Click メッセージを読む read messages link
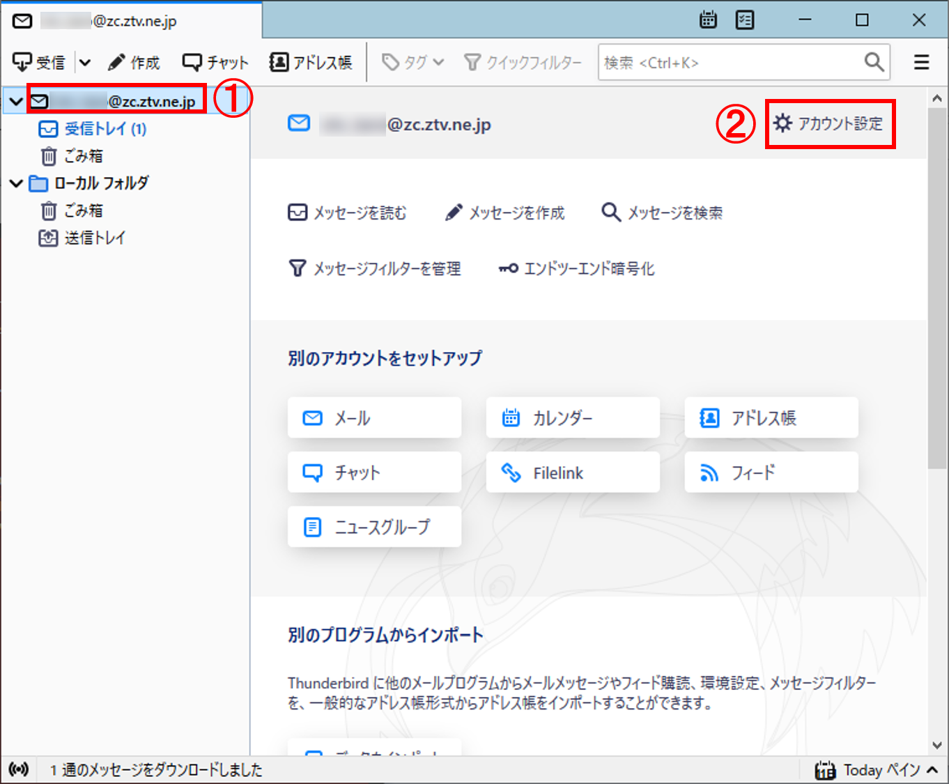This screenshot has width=949, height=784. (x=347, y=213)
